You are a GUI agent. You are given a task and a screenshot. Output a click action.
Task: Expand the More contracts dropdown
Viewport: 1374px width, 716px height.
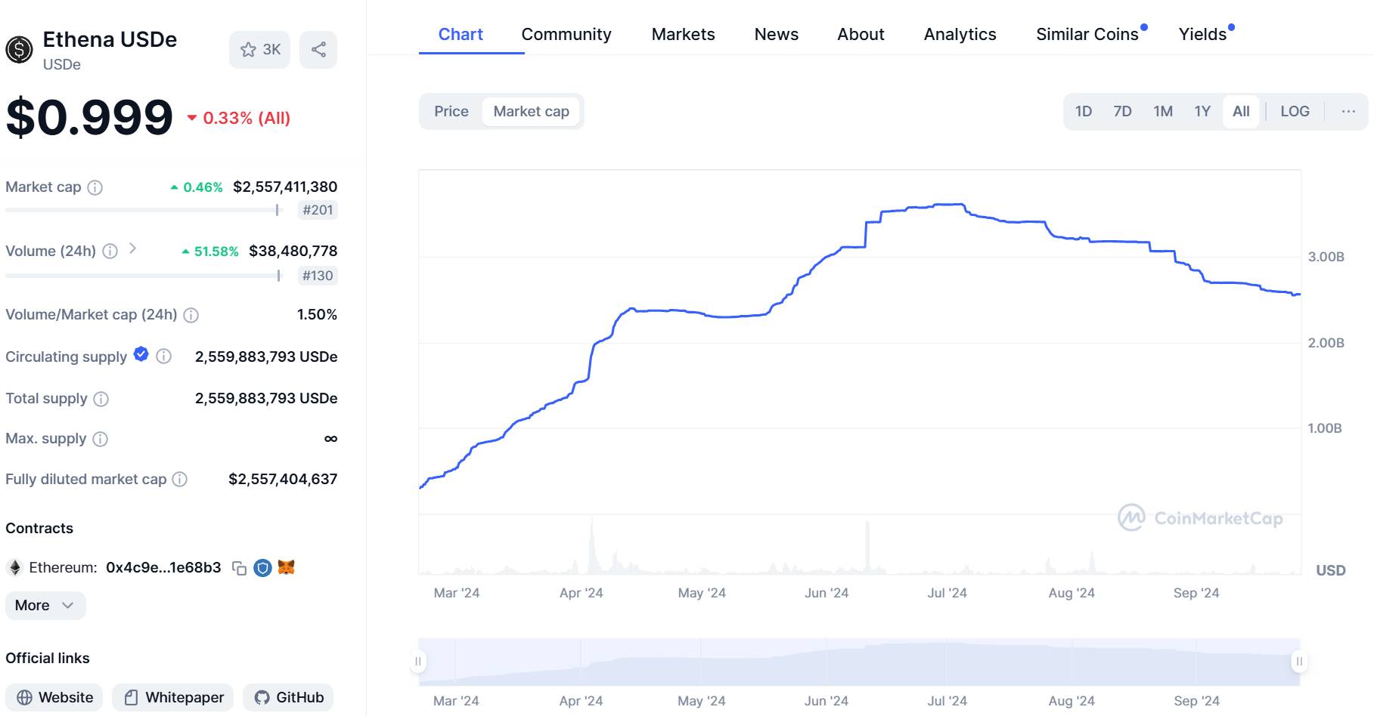tap(45, 605)
